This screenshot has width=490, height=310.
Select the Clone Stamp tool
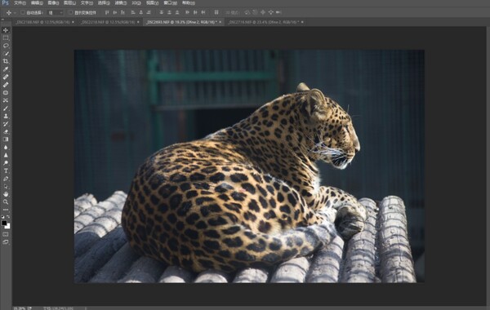pos(6,116)
